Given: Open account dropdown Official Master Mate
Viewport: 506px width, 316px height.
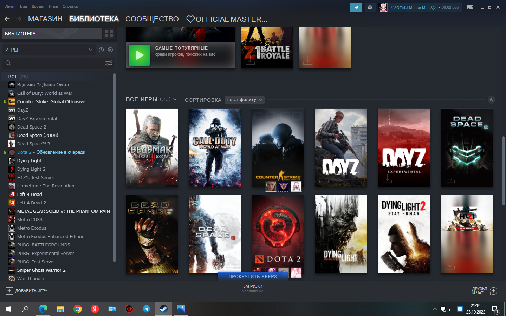Looking at the screenshot, I should (x=416, y=7).
